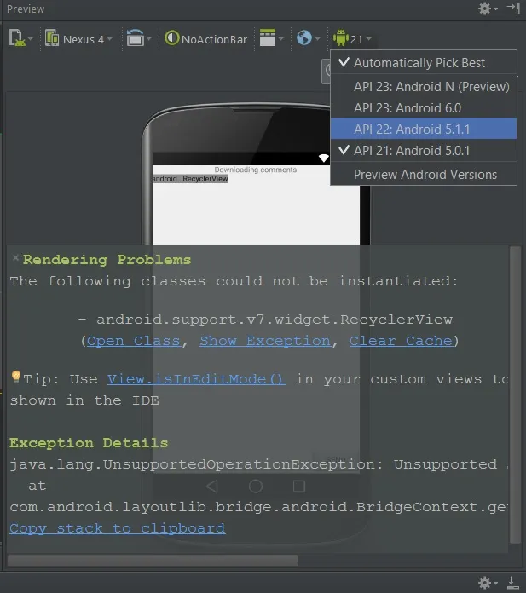Open the bottom settings gear icon

pyautogui.click(x=488, y=583)
